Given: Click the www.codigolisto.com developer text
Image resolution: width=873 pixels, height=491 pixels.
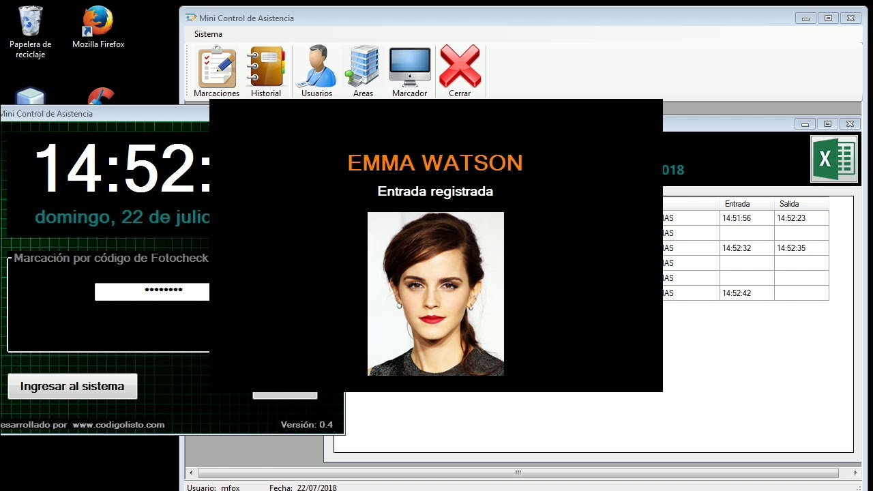Looking at the screenshot, I should [119, 425].
